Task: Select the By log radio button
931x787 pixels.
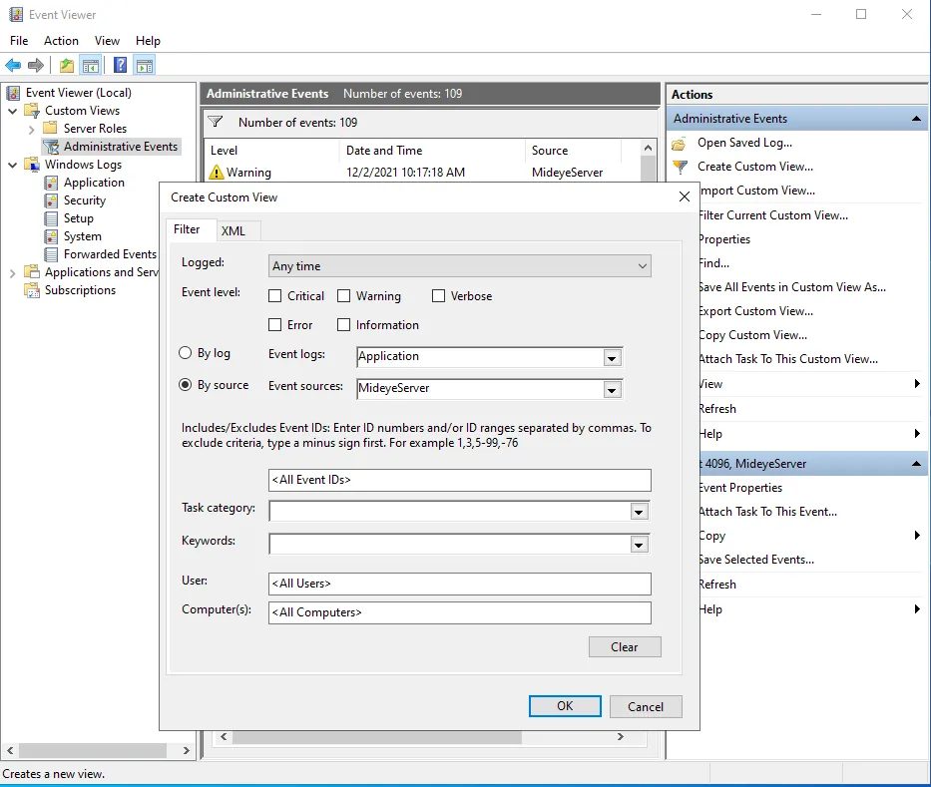Action: (x=185, y=352)
